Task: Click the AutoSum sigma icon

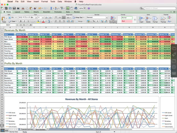Action: (51, 8)
